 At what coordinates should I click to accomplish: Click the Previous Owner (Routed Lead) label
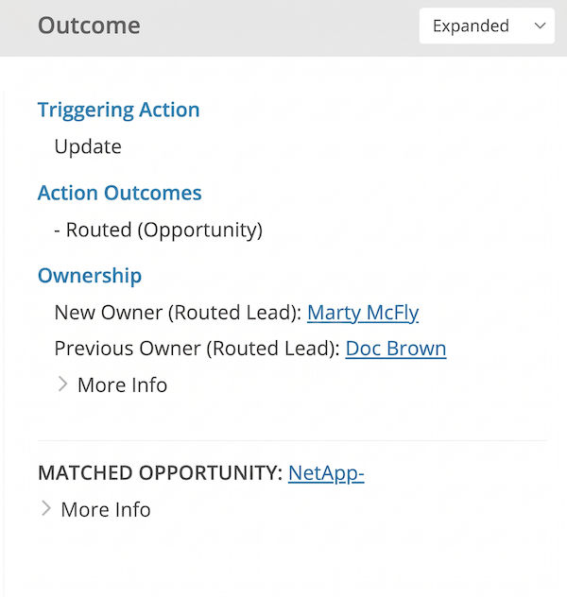[x=197, y=349]
